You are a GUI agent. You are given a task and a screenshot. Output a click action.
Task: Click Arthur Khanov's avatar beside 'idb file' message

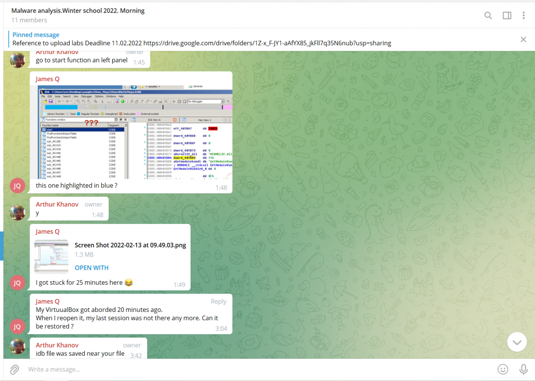click(17, 347)
